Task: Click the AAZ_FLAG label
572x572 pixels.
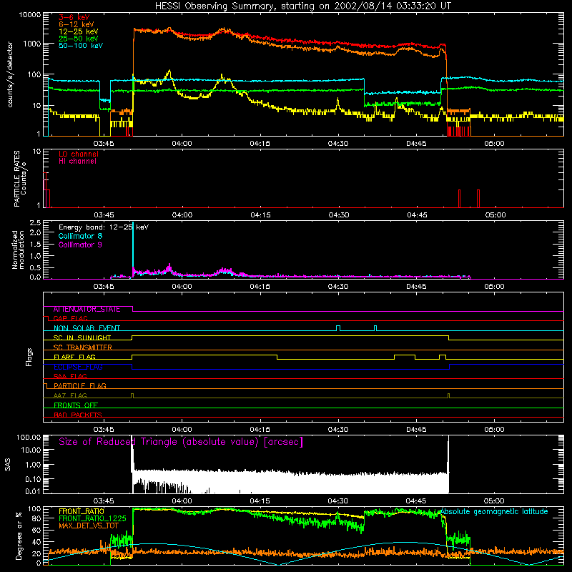Action: (x=70, y=395)
